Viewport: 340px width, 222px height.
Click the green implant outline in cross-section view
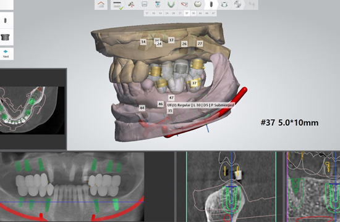point(231,200)
